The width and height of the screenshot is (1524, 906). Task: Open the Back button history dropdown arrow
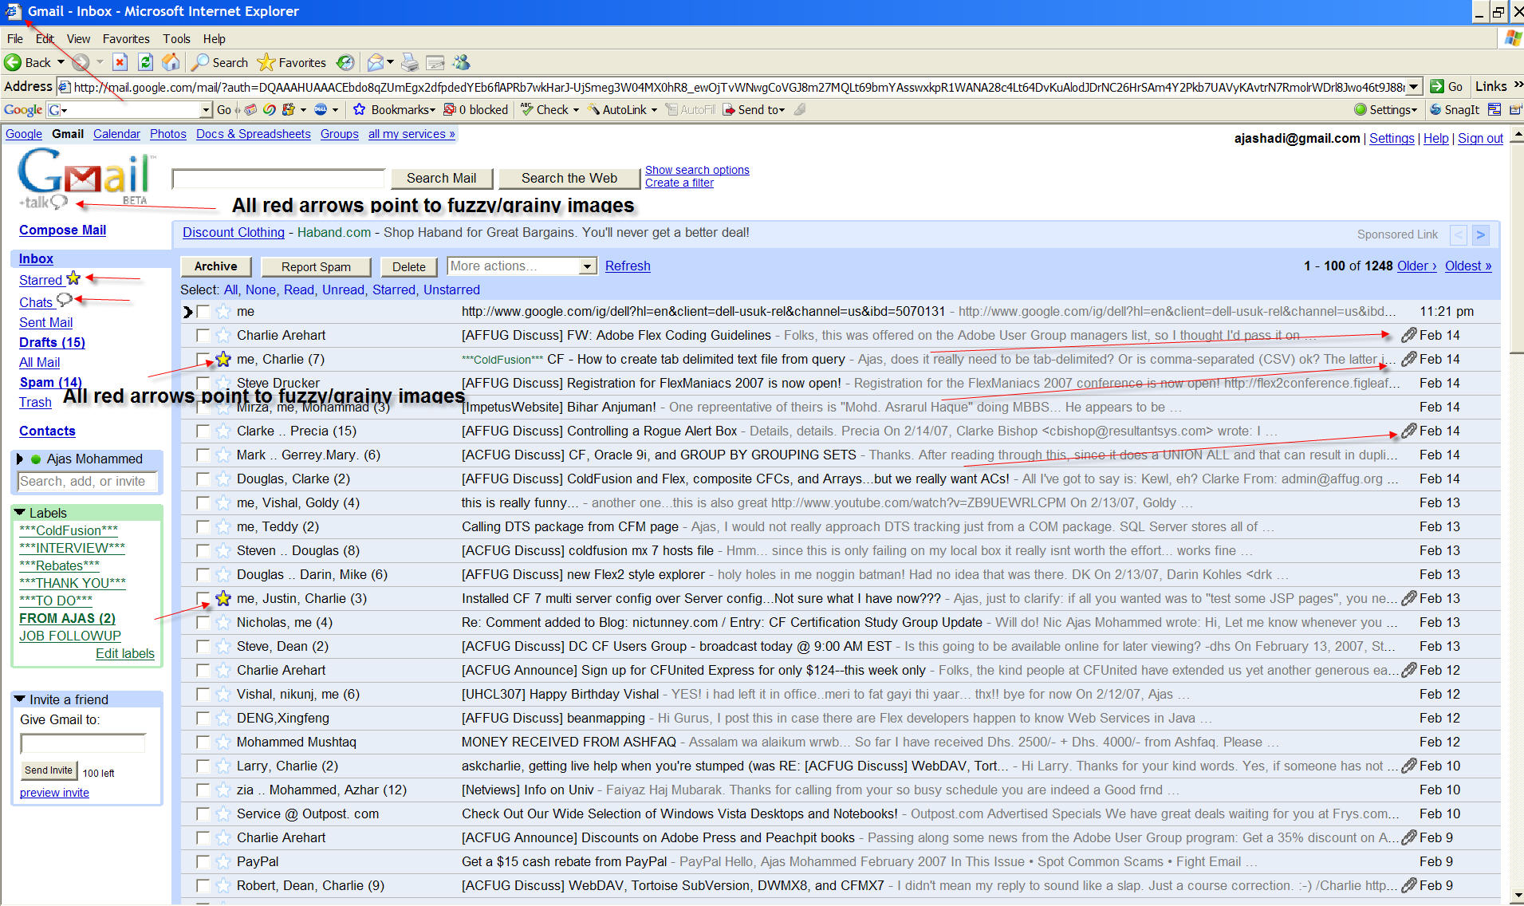(61, 62)
